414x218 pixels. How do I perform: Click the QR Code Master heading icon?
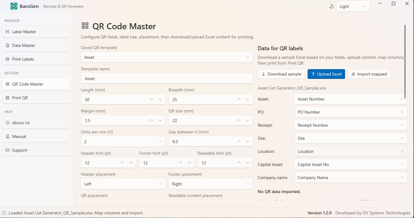(x=85, y=26)
